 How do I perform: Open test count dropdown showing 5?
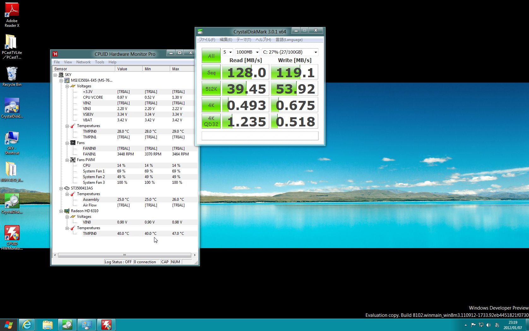pos(228,52)
